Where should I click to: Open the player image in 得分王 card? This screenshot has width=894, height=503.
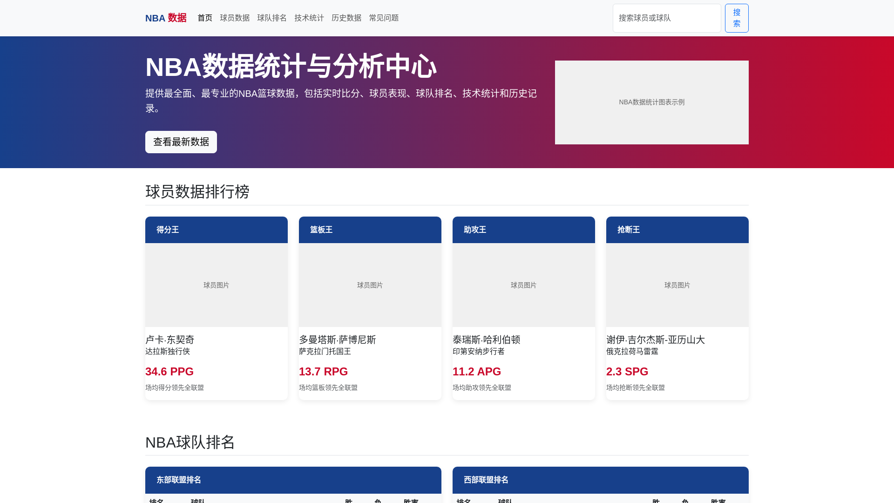217,285
